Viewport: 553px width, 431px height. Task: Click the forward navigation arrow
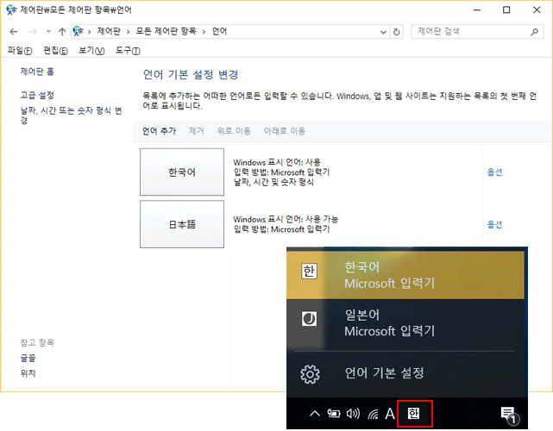33,32
